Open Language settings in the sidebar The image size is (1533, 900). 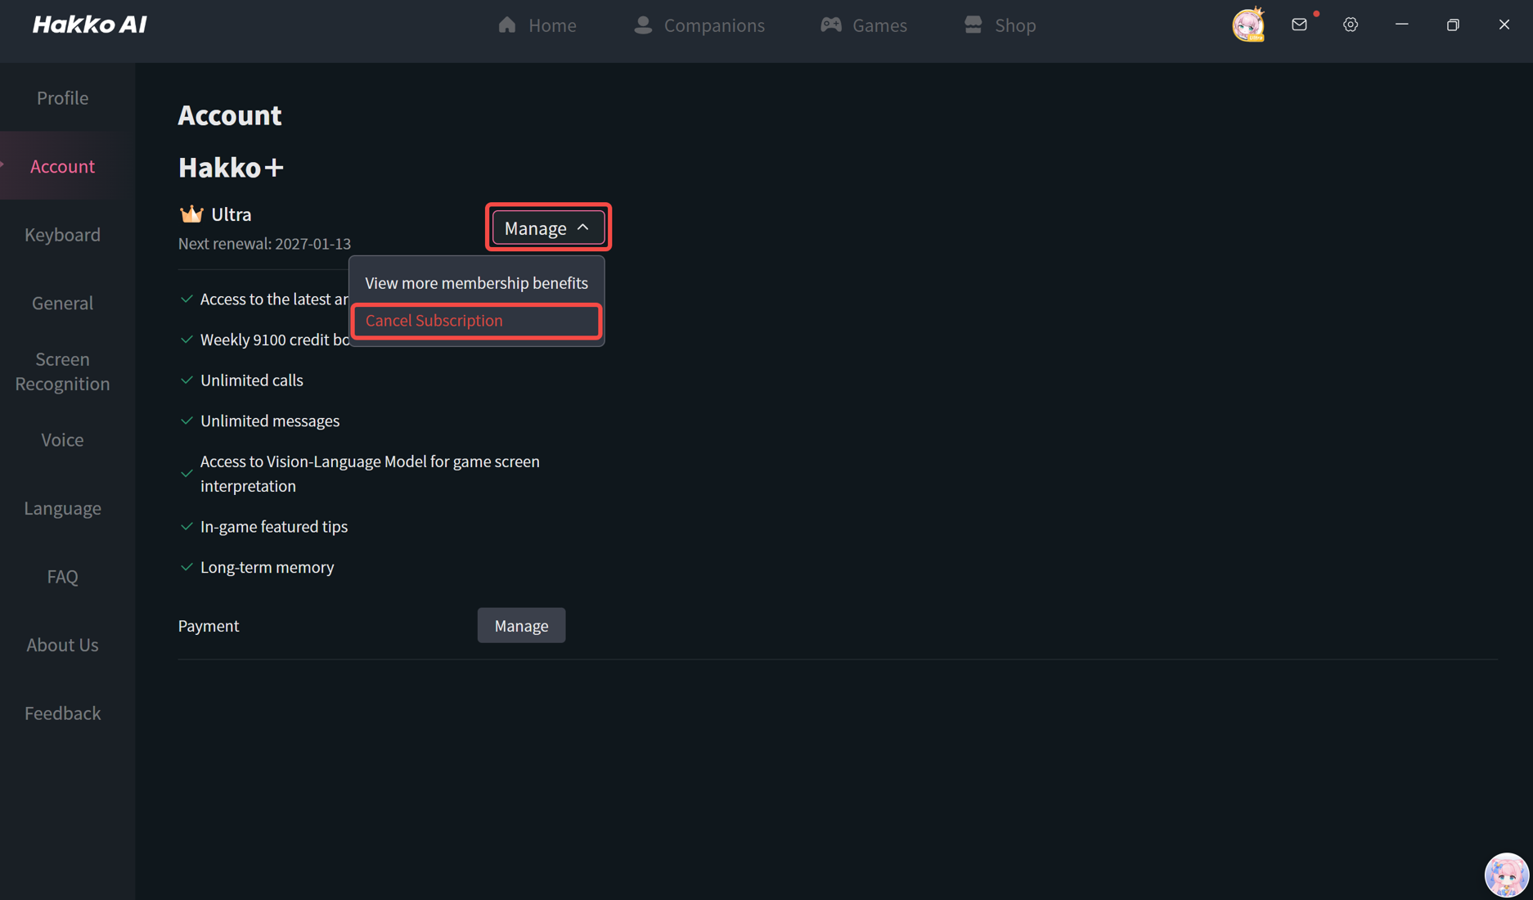coord(62,507)
